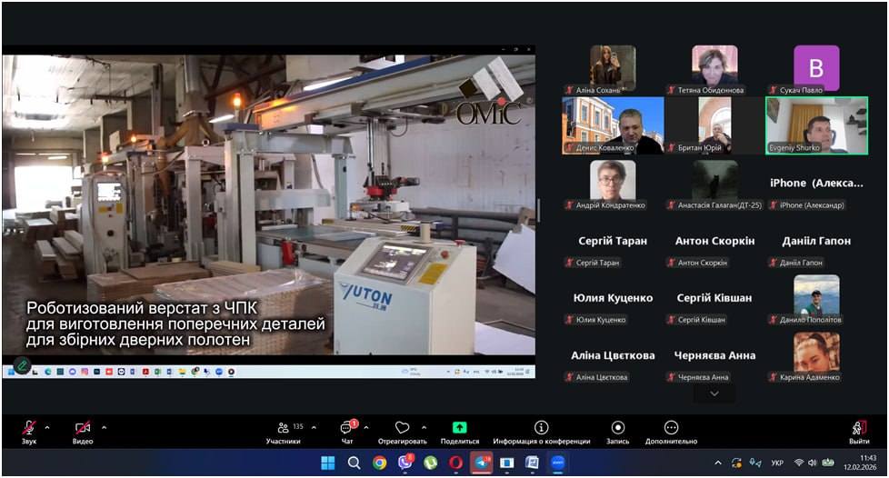The image size is (889, 478).
Task: Open the Чат chat panel
Action: [x=347, y=428]
